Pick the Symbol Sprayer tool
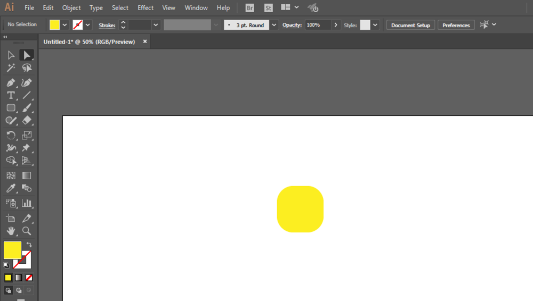The height and width of the screenshot is (301, 533). (11, 203)
